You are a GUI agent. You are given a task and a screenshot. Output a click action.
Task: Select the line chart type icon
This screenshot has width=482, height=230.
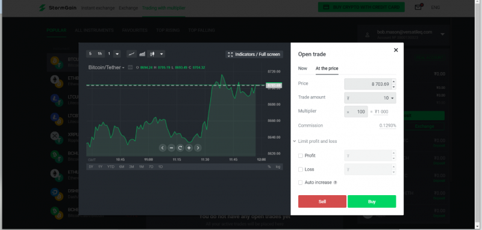[x=131, y=54]
